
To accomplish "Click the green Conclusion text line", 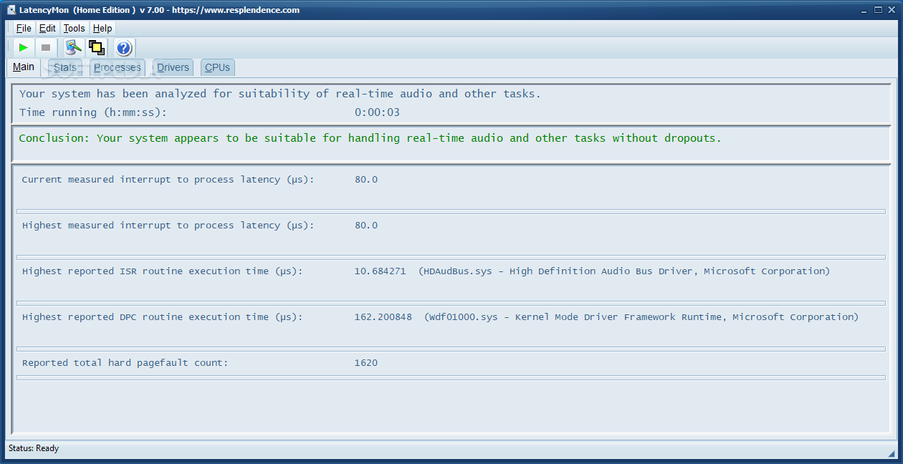I will pyautogui.click(x=370, y=138).
